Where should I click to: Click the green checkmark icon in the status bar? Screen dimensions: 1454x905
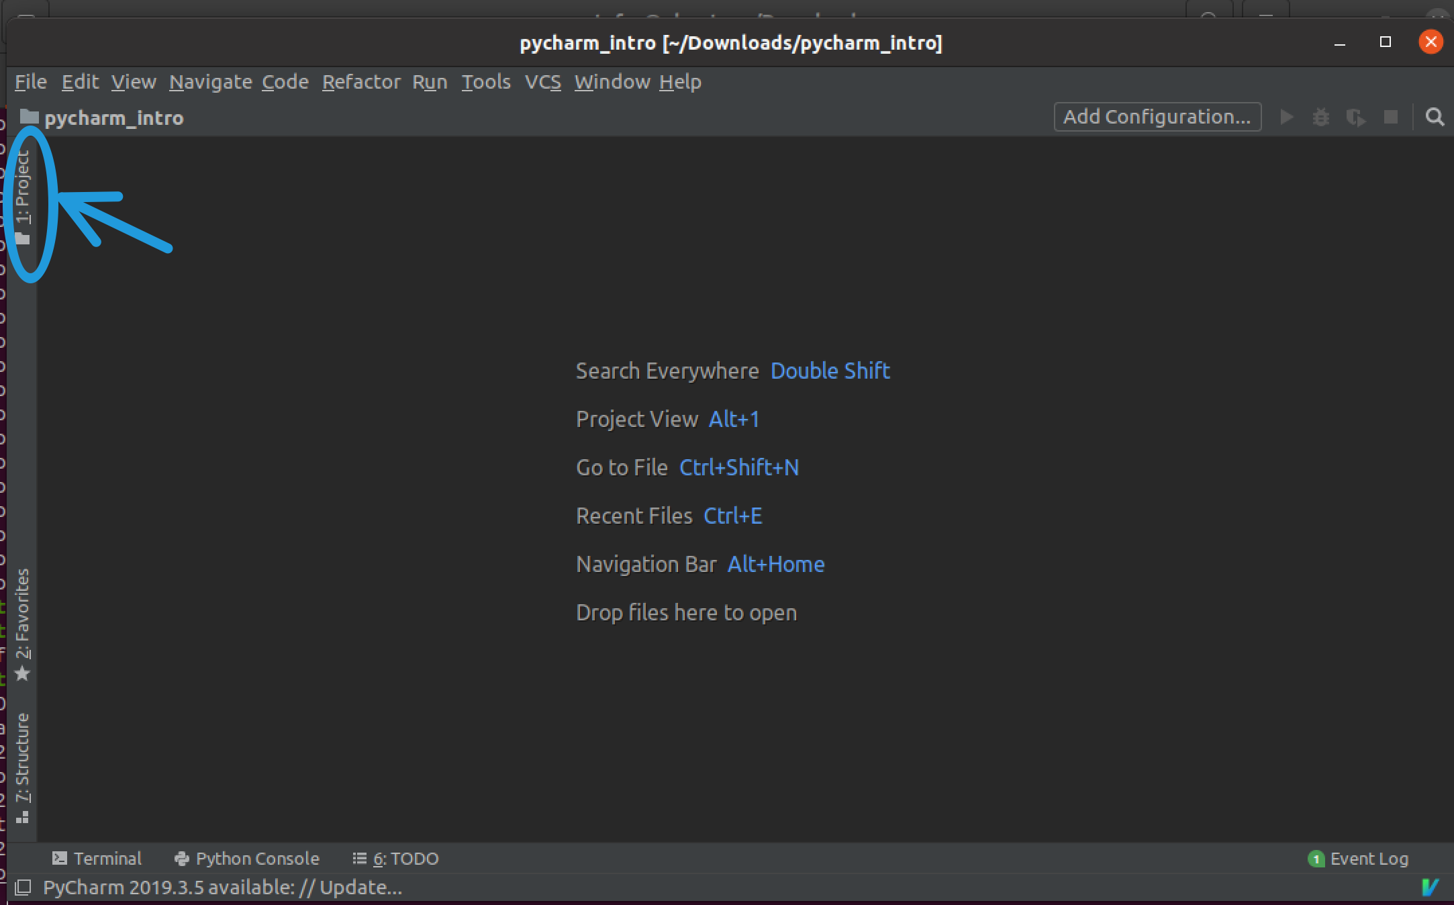click(x=1429, y=887)
